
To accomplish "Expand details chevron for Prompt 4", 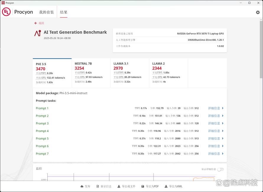I will [223, 131].
